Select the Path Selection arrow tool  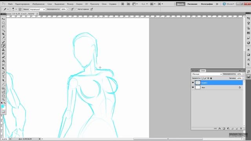point(3,80)
